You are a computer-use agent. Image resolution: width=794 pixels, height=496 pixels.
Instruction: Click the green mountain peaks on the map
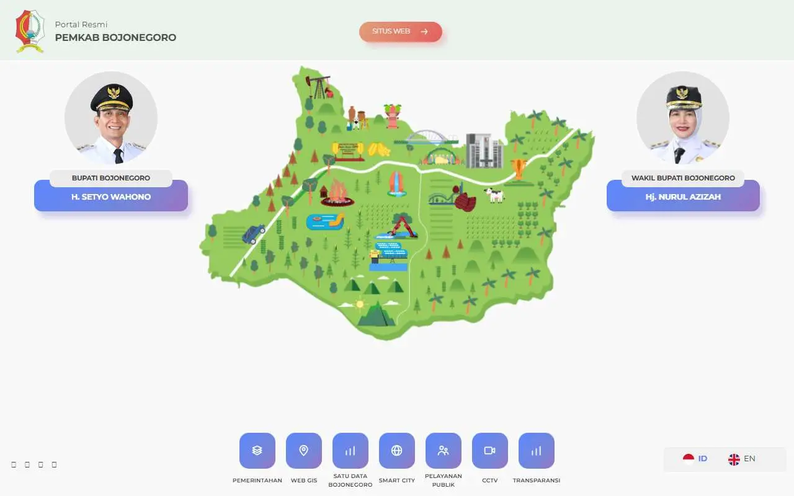tap(376, 314)
